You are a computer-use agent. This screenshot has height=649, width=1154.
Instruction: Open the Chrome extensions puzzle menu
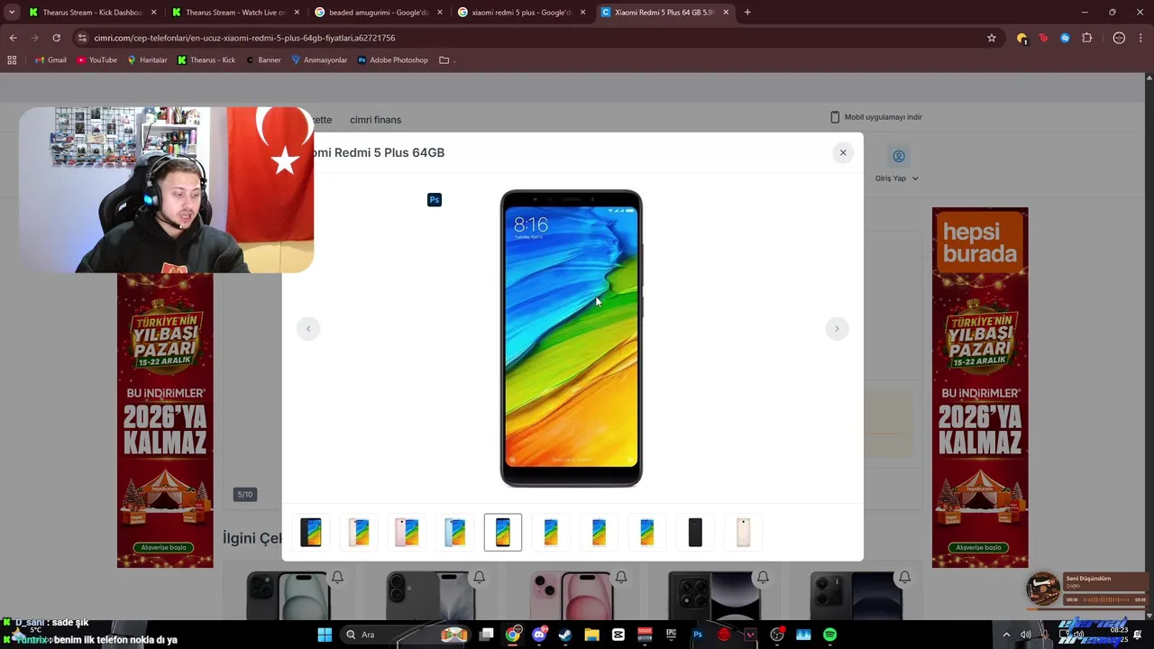(1087, 38)
